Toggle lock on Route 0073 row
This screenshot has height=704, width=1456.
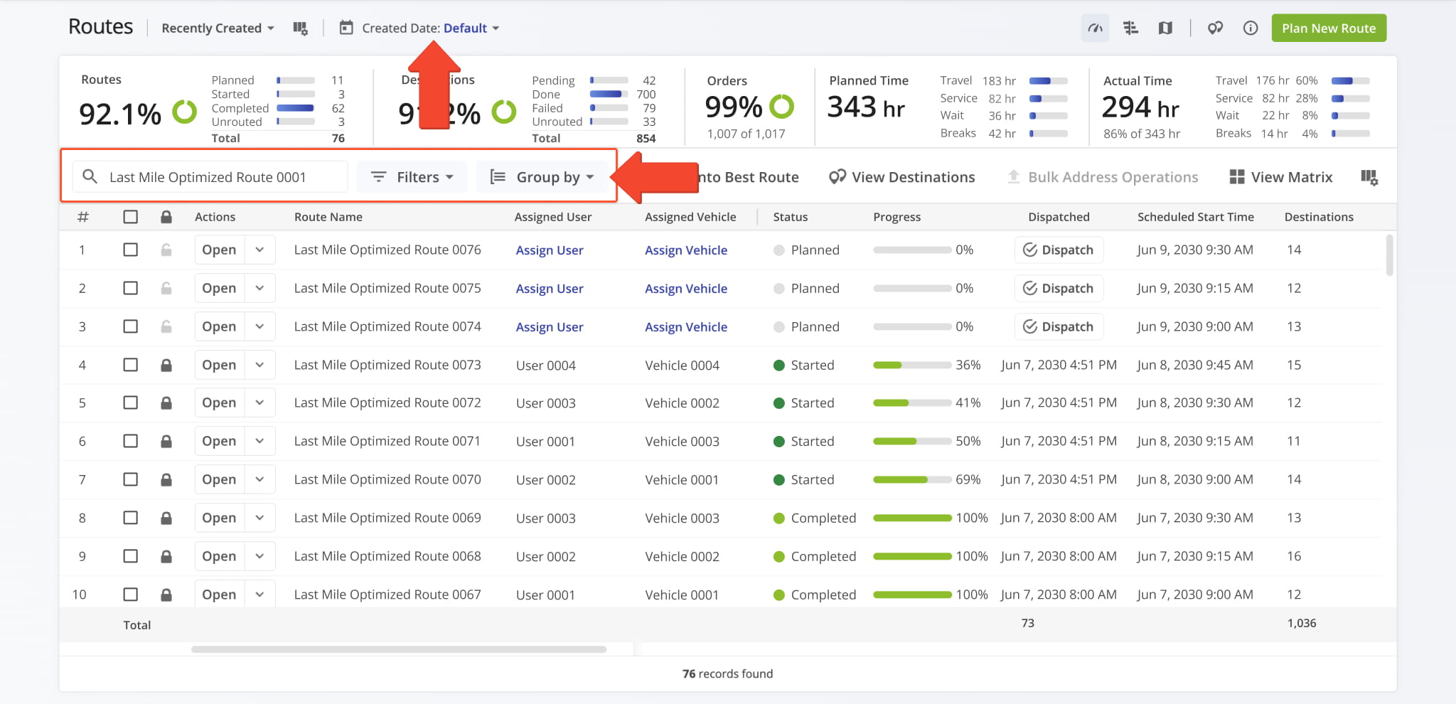coord(166,365)
